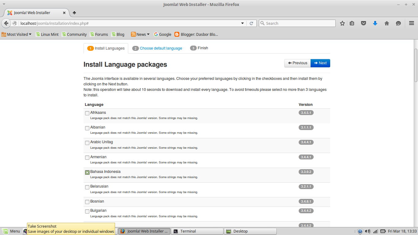The height and width of the screenshot is (235, 418).
Task: Click the 3.4.8.1 version badge
Action: coord(306,201)
